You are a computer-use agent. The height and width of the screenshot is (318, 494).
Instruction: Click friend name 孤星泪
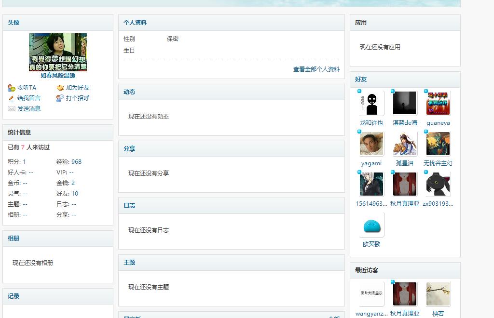405,163
